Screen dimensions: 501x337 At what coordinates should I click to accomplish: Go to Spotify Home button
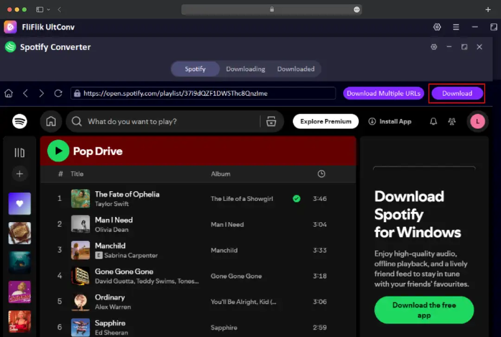(51, 121)
